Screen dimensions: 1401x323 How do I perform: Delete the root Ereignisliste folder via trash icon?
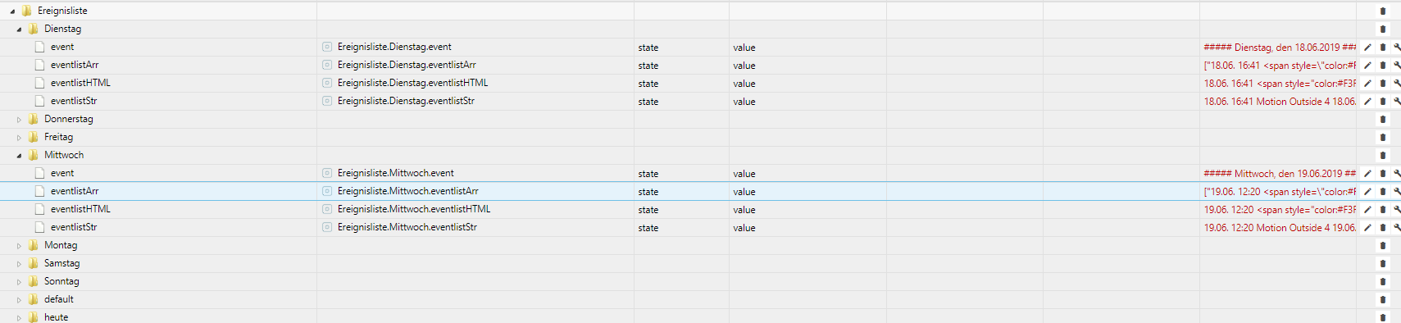(1383, 11)
